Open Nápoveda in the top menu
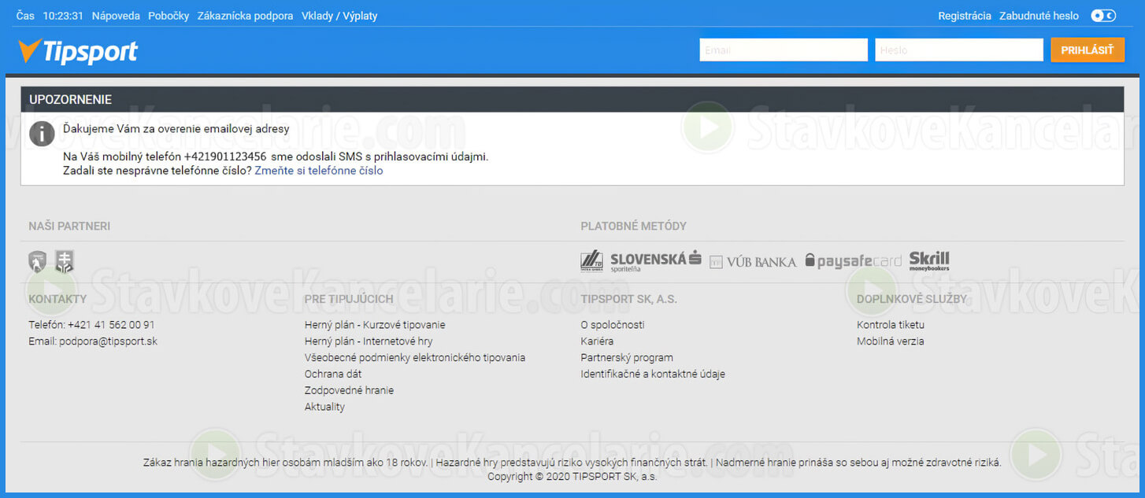 (x=116, y=16)
